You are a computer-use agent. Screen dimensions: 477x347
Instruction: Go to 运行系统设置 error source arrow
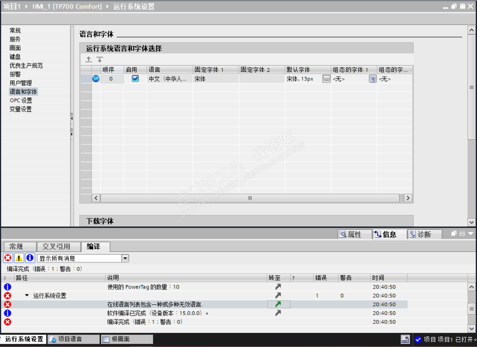pyautogui.click(x=278, y=295)
